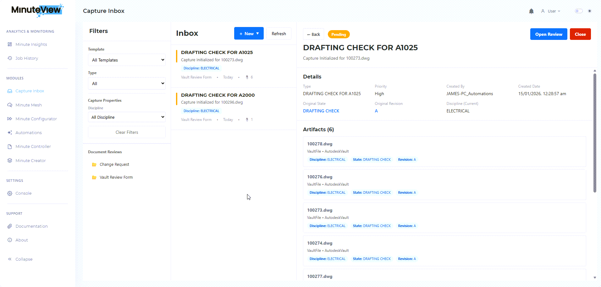This screenshot has height=287, width=601.
Task: Click the notifications bell icon
Action: (531, 11)
